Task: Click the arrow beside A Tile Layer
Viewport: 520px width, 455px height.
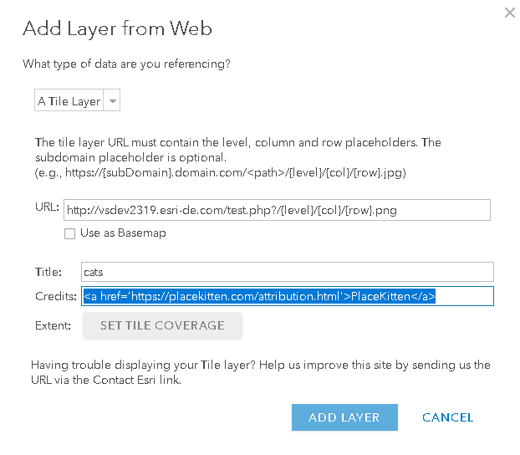Action: [x=113, y=101]
